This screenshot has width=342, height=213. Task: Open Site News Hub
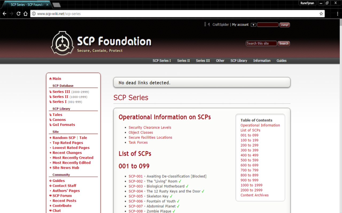(66, 168)
